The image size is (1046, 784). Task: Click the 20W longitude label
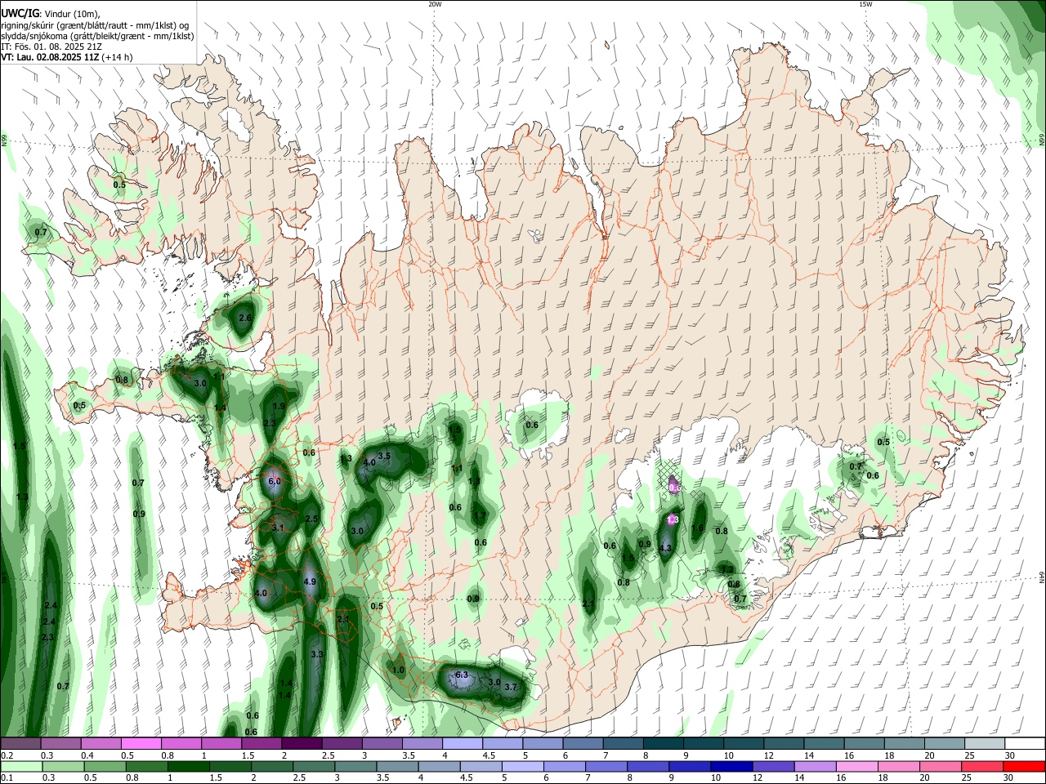click(435, 4)
